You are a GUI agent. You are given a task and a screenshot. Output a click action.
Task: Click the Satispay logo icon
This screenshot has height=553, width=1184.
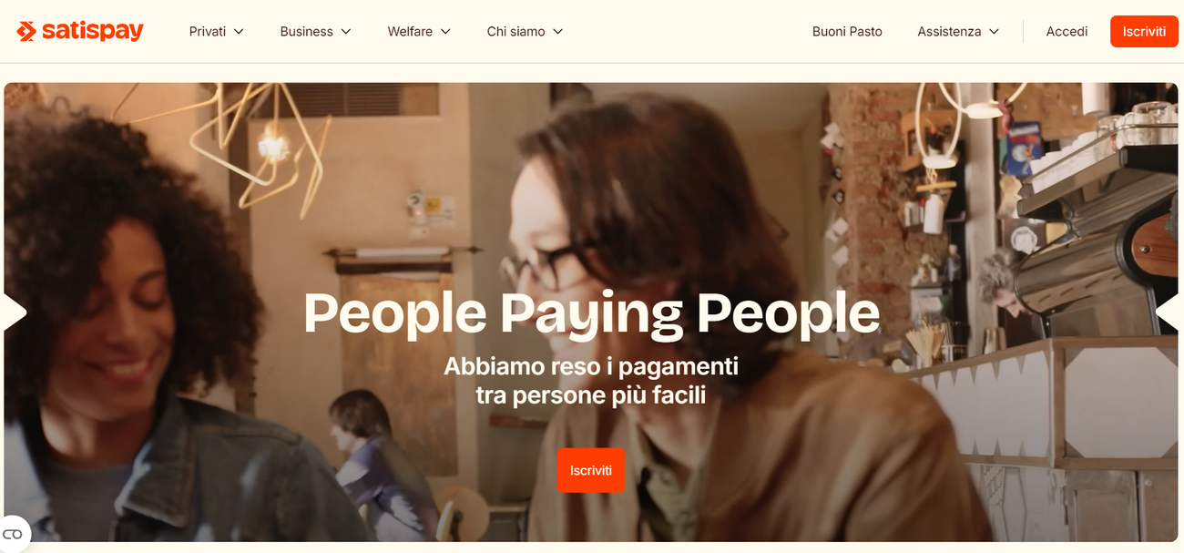pos(26,31)
